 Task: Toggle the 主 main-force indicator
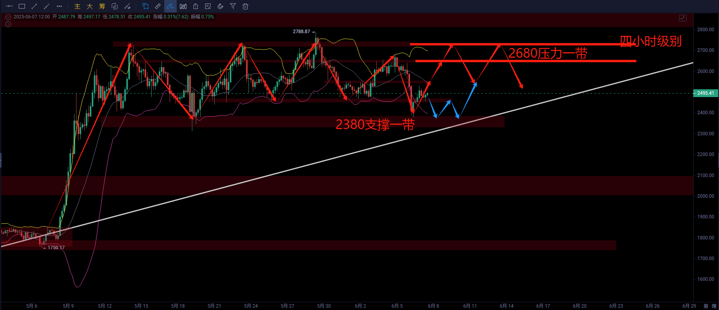(77, 6)
